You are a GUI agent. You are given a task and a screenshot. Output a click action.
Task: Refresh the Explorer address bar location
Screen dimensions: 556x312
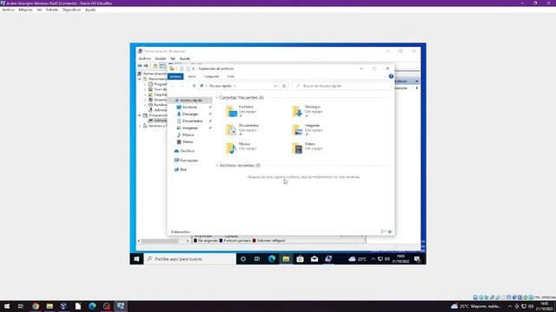coord(284,86)
